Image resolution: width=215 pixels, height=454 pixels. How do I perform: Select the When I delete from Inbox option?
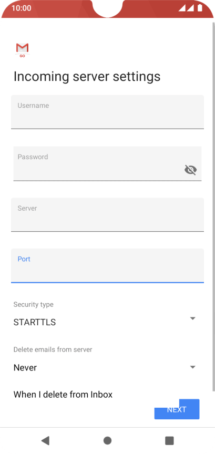click(x=63, y=394)
